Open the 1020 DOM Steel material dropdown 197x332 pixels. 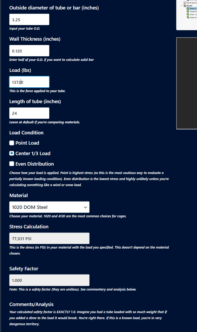[49, 207]
